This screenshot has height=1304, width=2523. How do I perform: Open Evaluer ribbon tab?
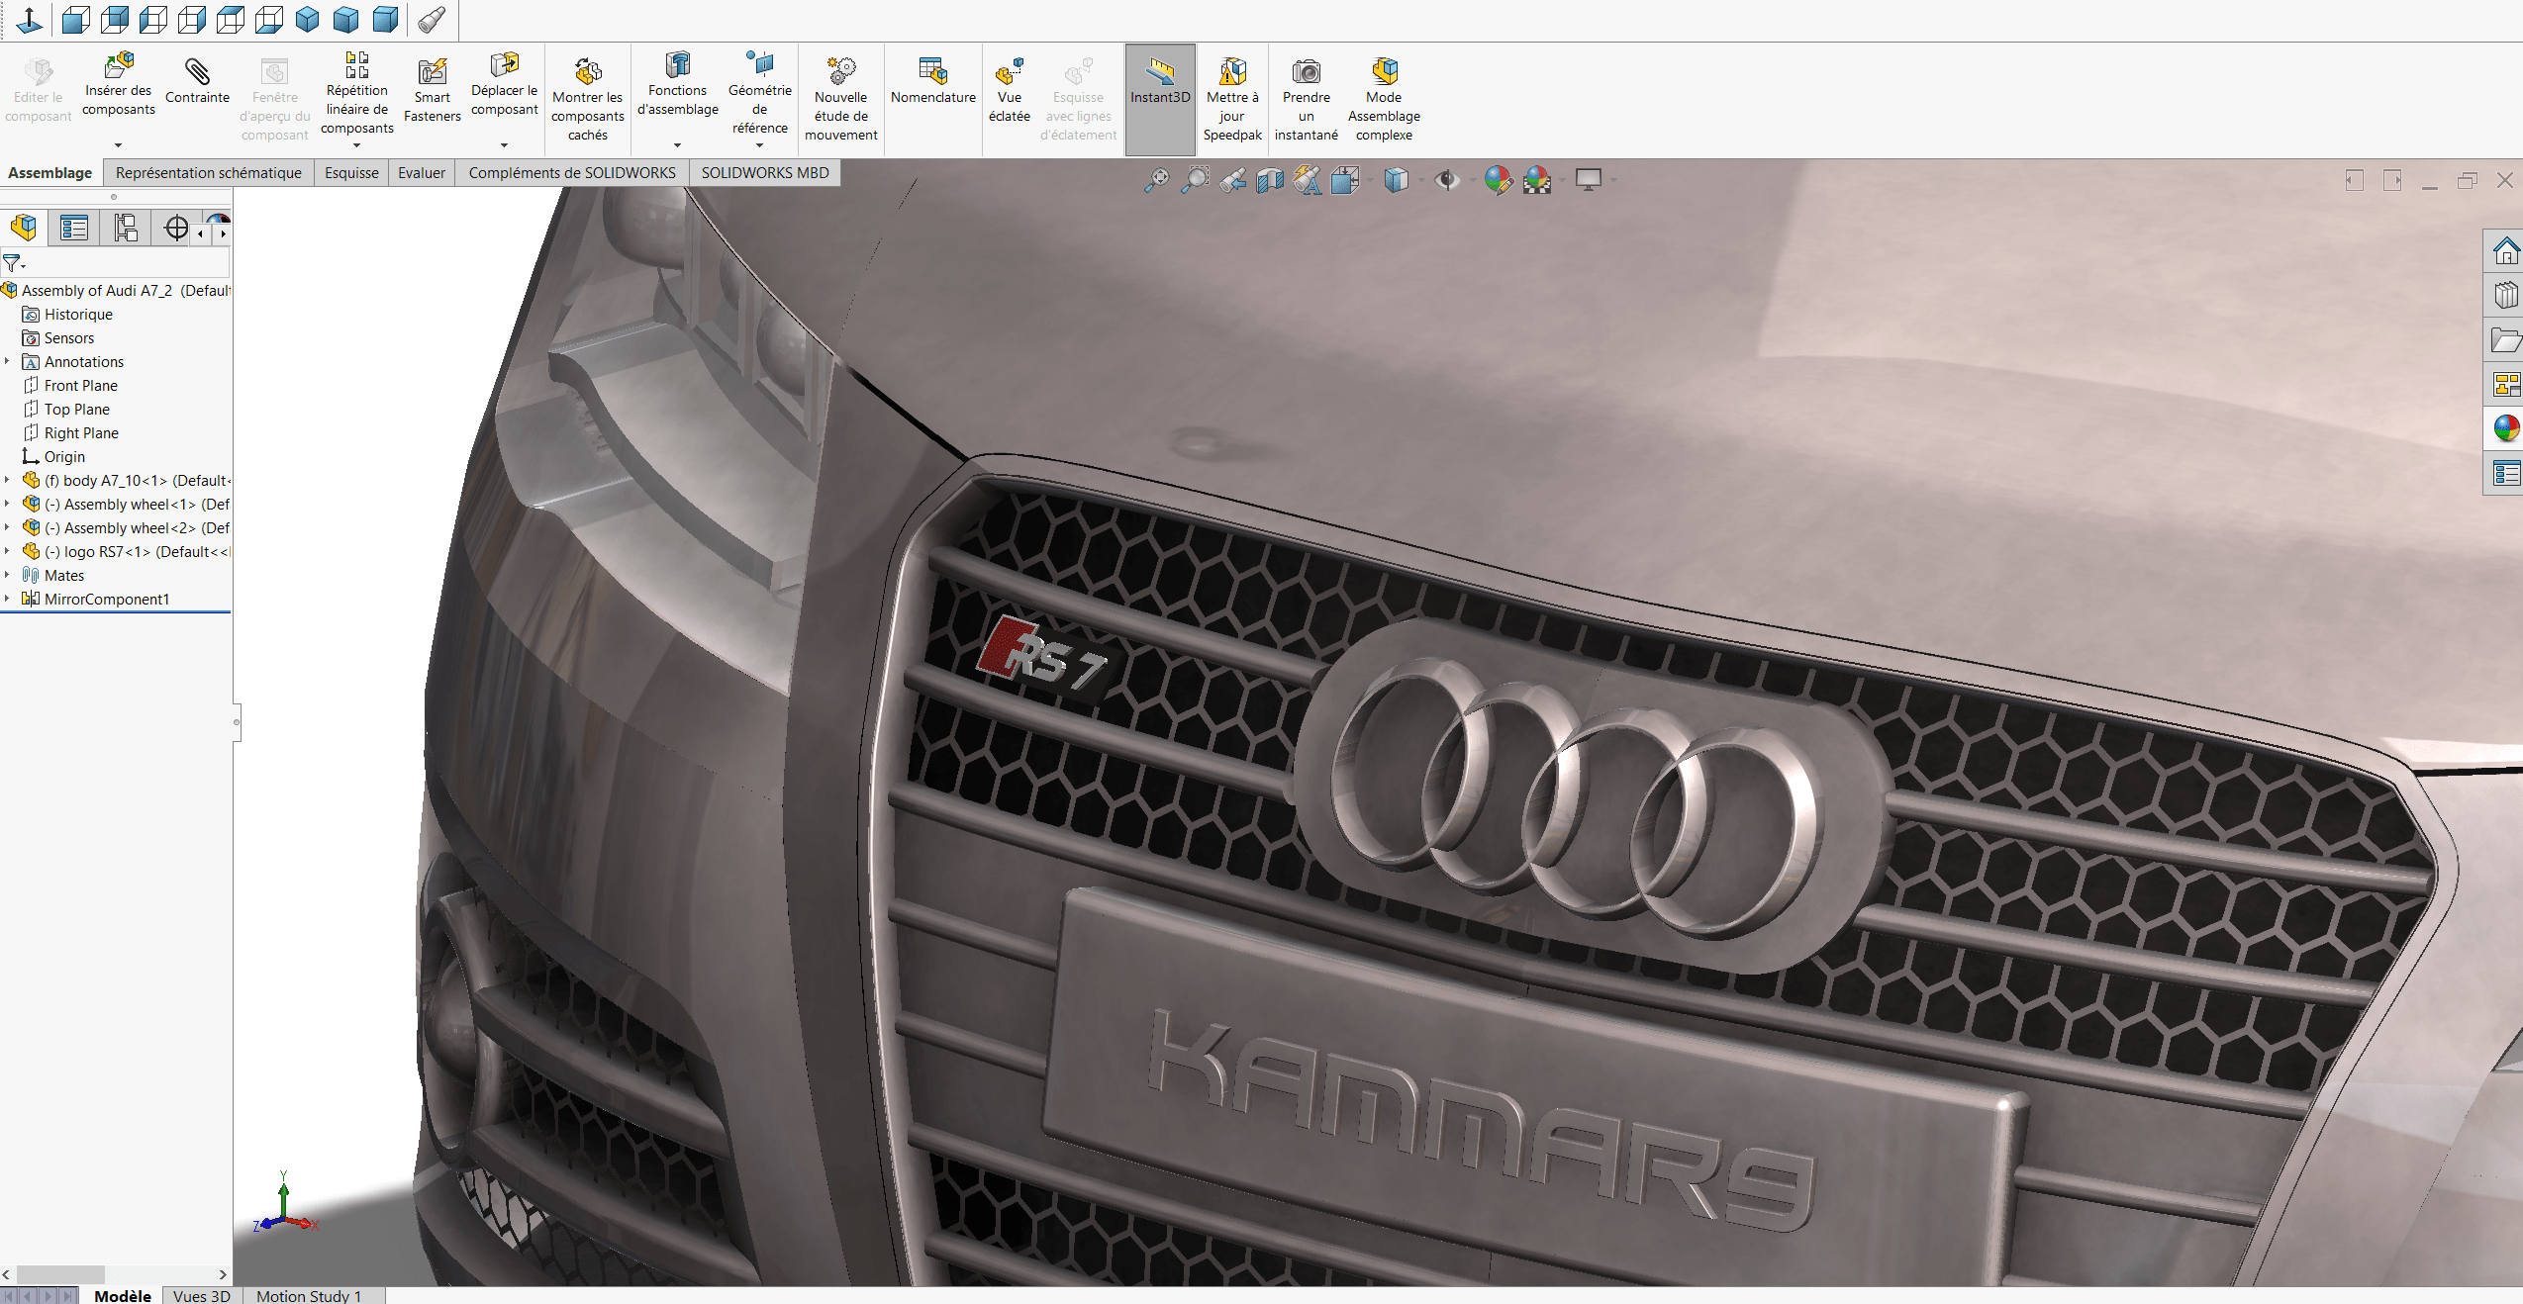coord(422,173)
